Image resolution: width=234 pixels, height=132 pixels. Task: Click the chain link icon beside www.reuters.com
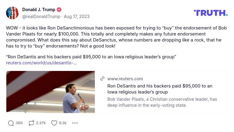click(102, 79)
